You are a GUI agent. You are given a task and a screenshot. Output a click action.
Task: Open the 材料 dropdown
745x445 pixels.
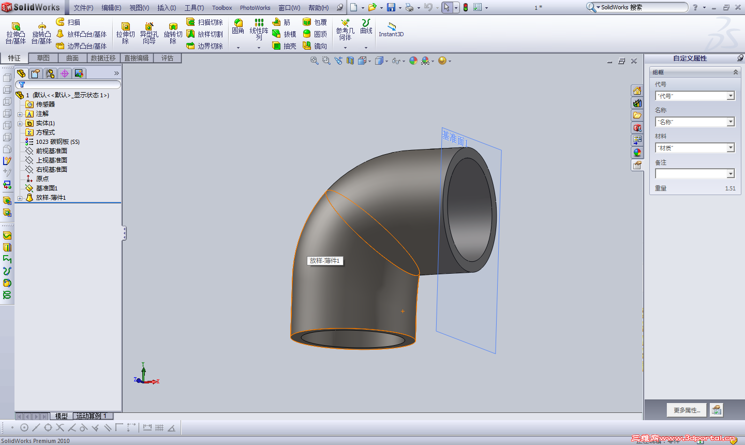pos(731,147)
